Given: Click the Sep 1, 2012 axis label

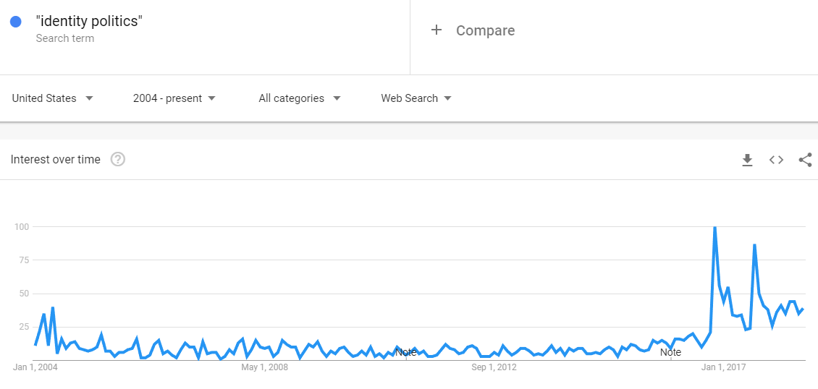Looking at the screenshot, I should (x=494, y=367).
